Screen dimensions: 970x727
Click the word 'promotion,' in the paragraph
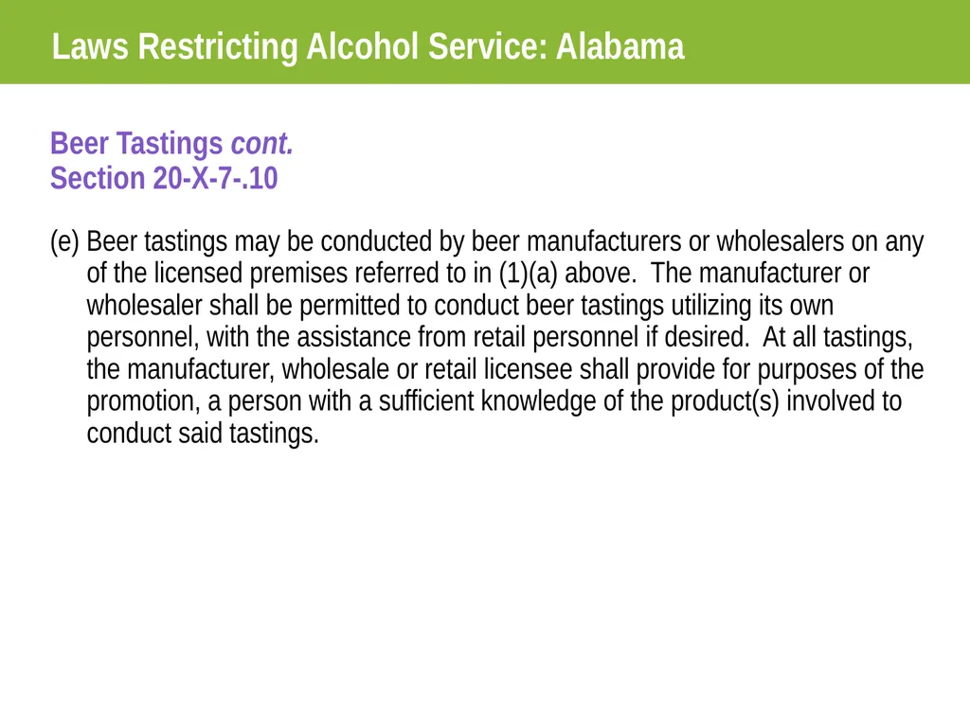pyautogui.click(x=144, y=401)
